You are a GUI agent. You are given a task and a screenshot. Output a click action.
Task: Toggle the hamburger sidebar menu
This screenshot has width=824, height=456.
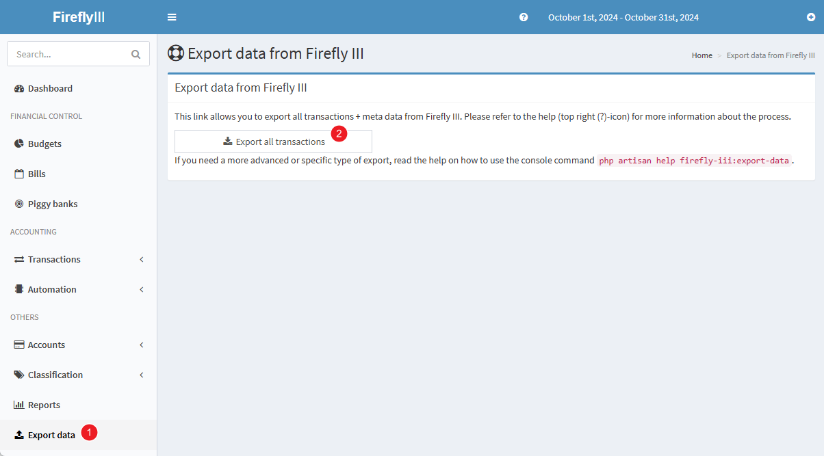(x=172, y=17)
